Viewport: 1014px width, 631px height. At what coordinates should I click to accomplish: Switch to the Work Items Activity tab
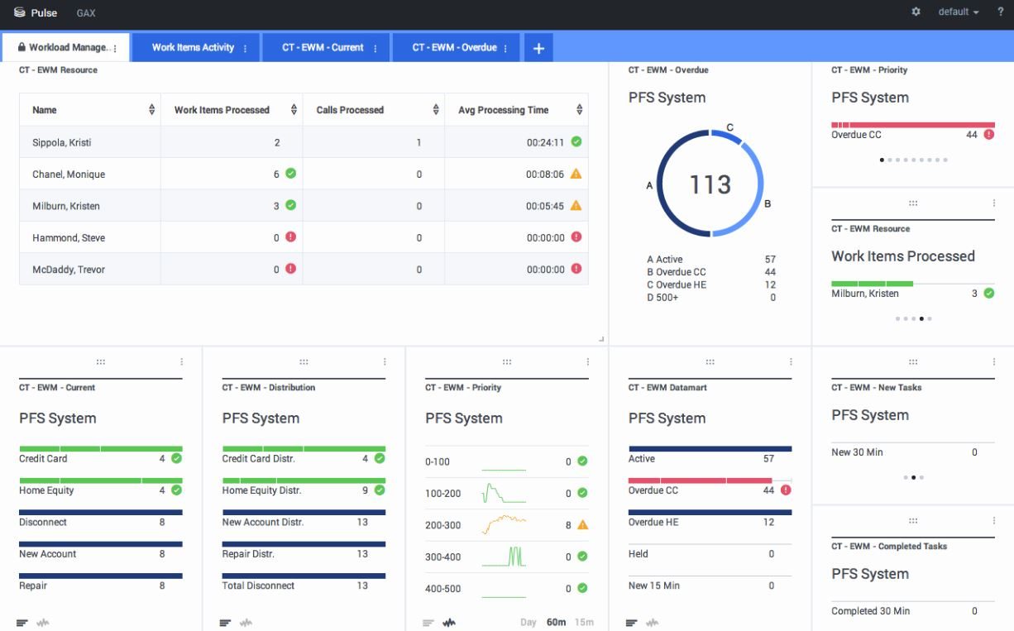[x=192, y=47]
